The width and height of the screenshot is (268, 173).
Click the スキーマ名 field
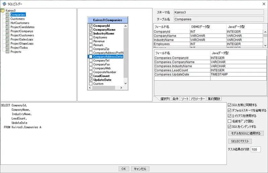point(219,12)
